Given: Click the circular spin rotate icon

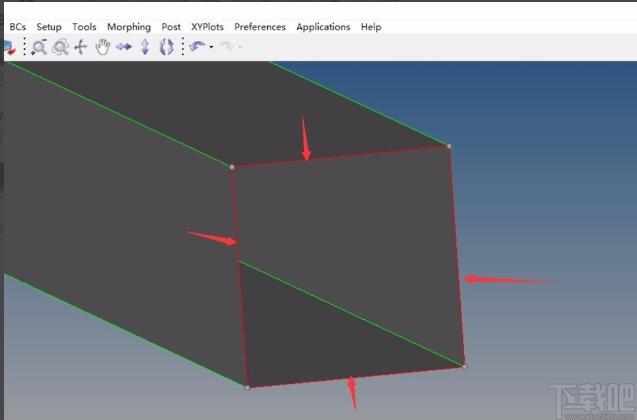Looking at the screenshot, I should click(166, 47).
